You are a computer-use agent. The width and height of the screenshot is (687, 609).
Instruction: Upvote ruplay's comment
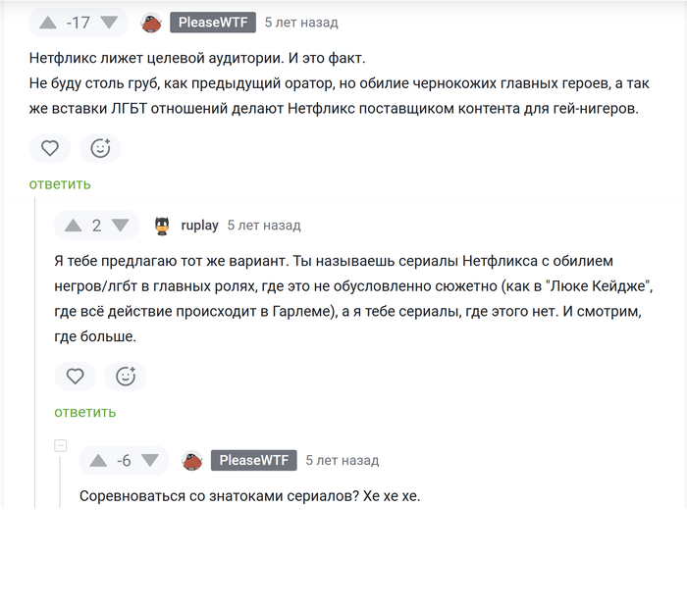73,226
